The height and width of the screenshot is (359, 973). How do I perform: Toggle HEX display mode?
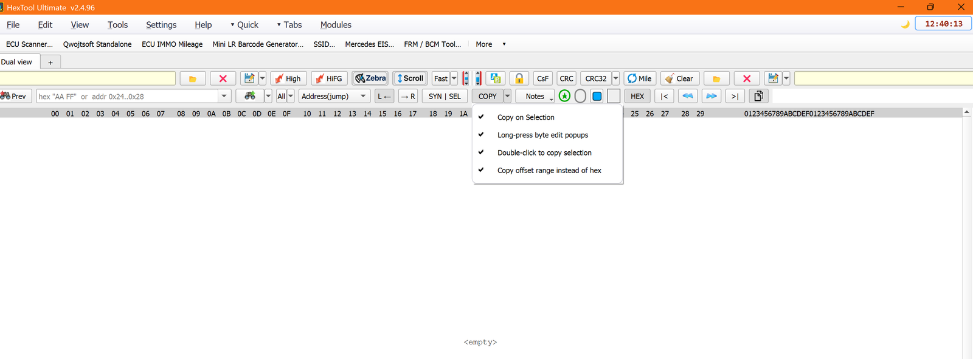pyautogui.click(x=637, y=96)
